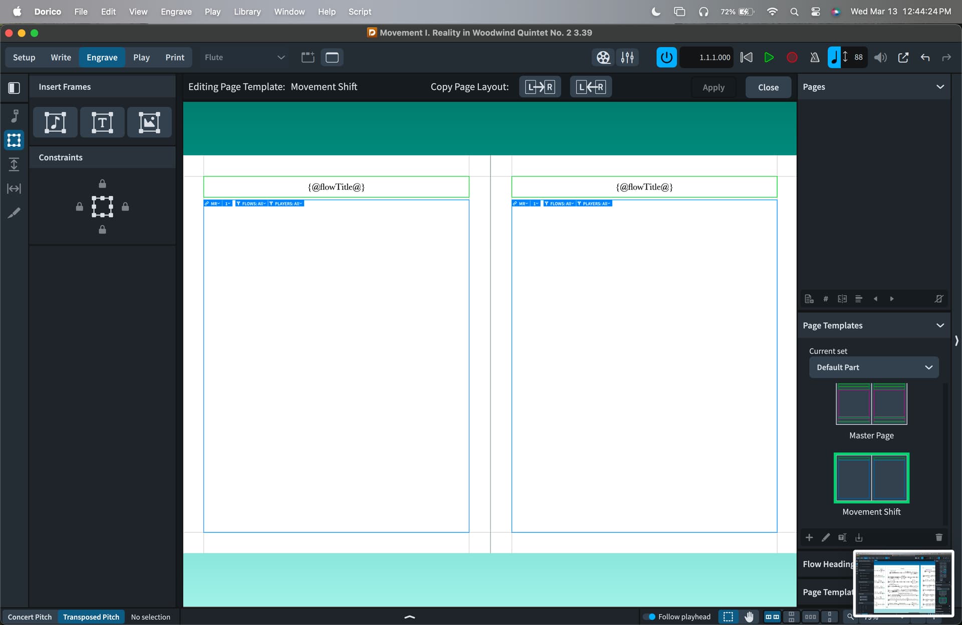This screenshot has width=962, height=625.
Task: Toggle Follow playhead switch
Action: (649, 616)
